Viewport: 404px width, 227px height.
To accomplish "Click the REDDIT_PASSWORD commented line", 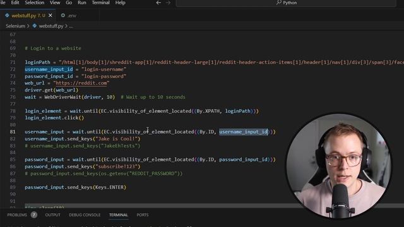I will (104, 173).
